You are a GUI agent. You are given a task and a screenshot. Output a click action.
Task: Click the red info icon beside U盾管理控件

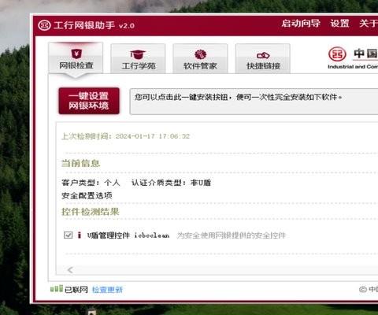[80, 235]
